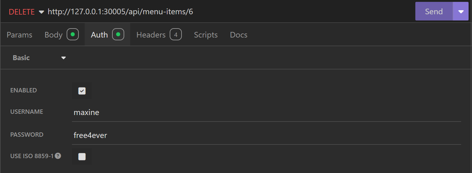Screen dimensions: 472x173
Task: Click the request URL field
Action: (218, 12)
